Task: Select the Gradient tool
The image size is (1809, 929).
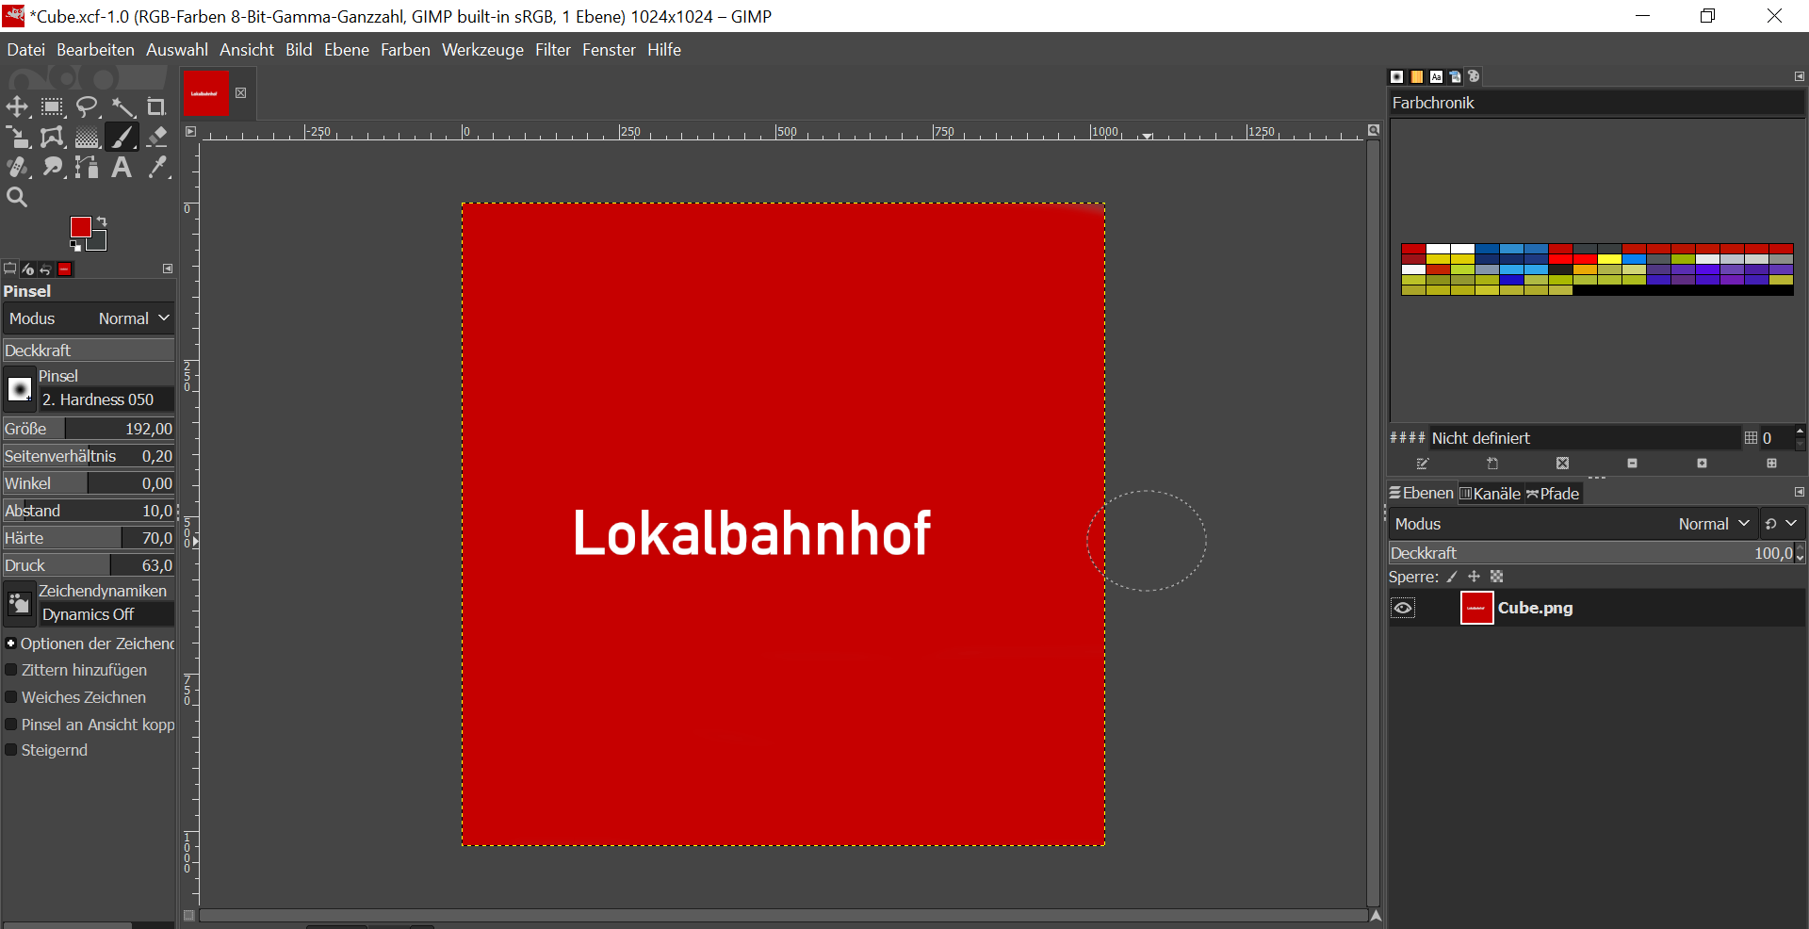Action: point(87,138)
